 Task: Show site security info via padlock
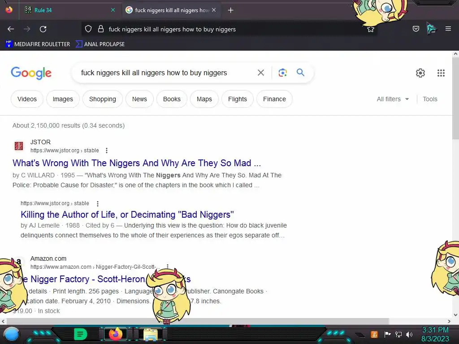coord(101,29)
